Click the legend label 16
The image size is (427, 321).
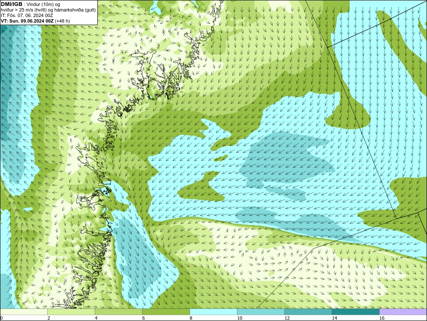(382, 318)
